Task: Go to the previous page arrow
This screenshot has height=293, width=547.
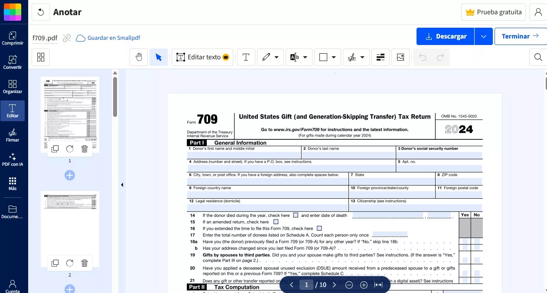Action: click(x=292, y=285)
